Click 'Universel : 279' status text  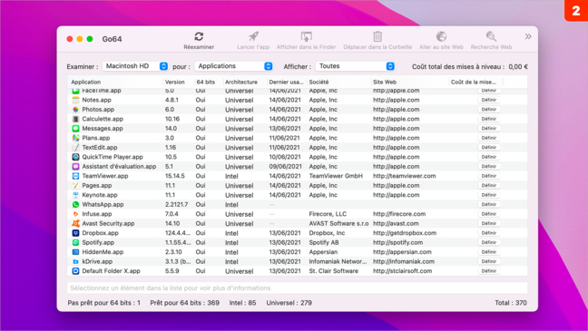click(x=289, y=303)
